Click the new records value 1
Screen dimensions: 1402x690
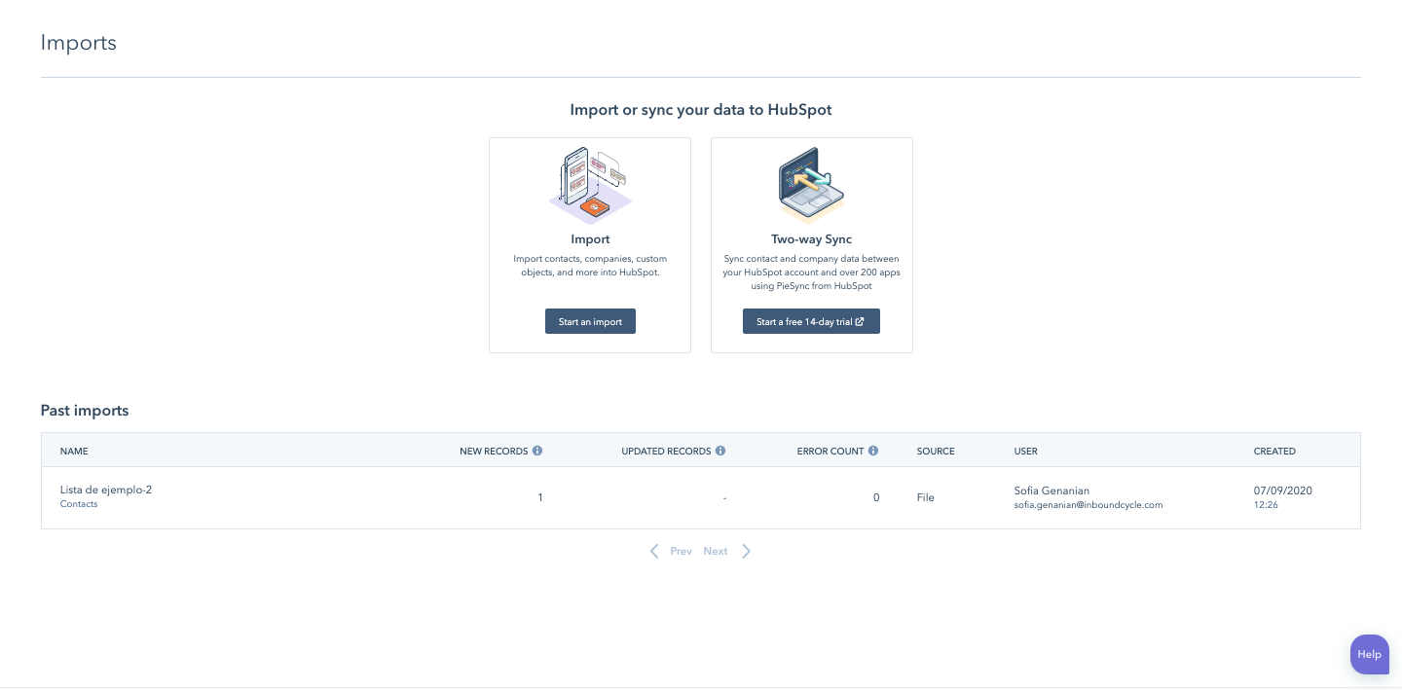540,497
